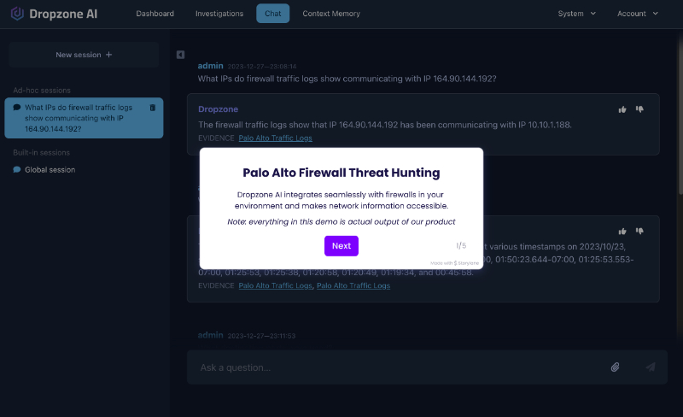Click the vertical scrollbar on the right
Viewport: 683px width, 417px height.
pyautogui.click(x=680, y=114)
